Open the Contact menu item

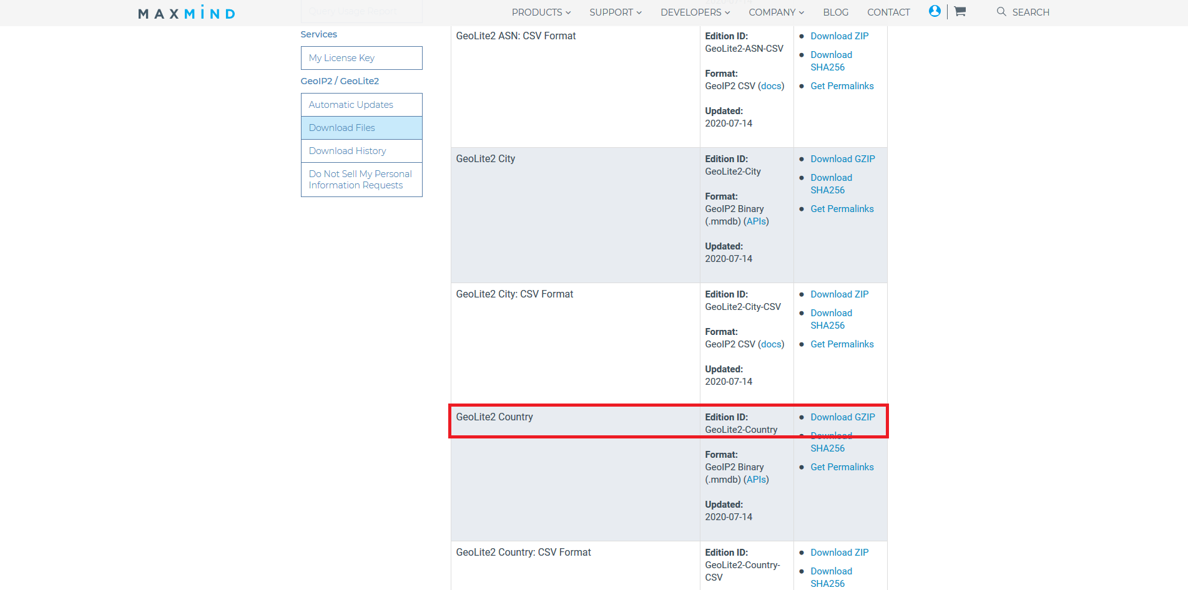coord(888,12)
